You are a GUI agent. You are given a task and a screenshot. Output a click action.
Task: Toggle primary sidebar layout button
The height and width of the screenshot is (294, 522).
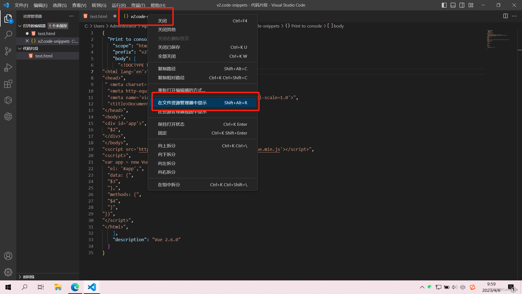point(444,5)
